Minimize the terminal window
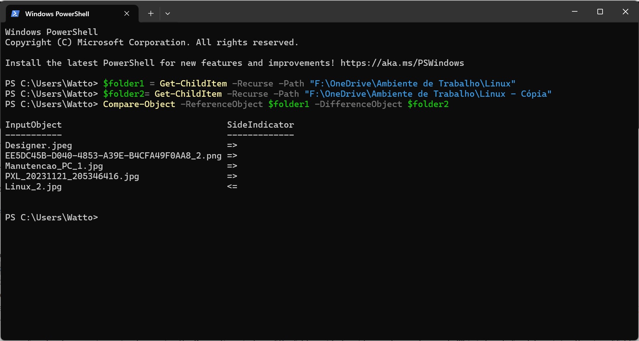 click(575, 12)
